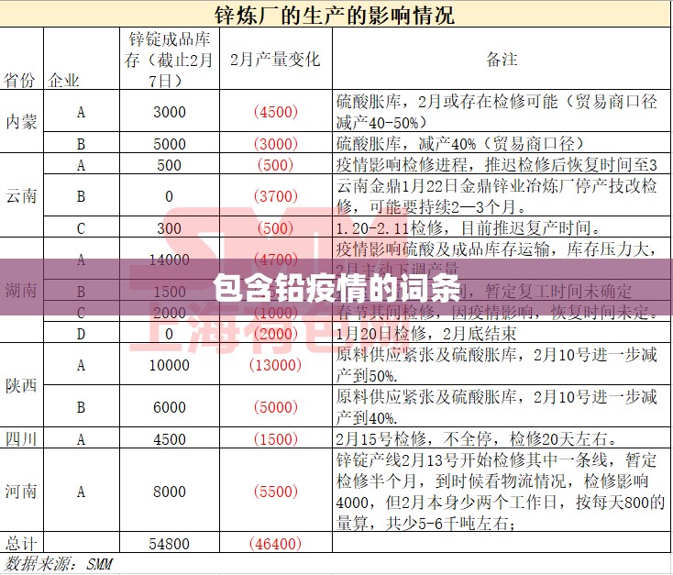673x575 pixels.
Task: Click the red (3000) value for 内蒙 B
Action: click(276, 143)
